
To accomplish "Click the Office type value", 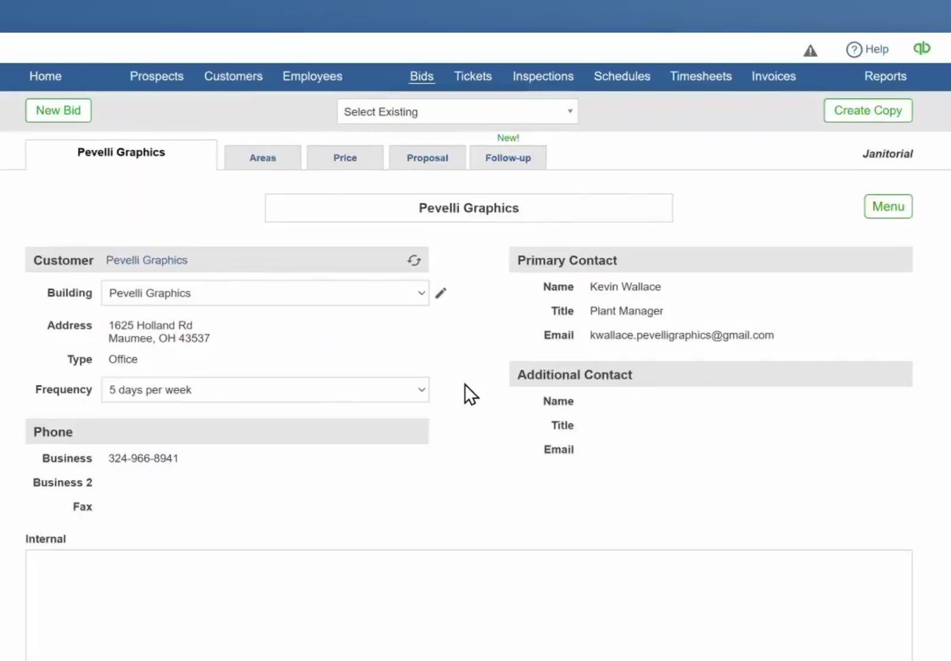I will [123, 359].
